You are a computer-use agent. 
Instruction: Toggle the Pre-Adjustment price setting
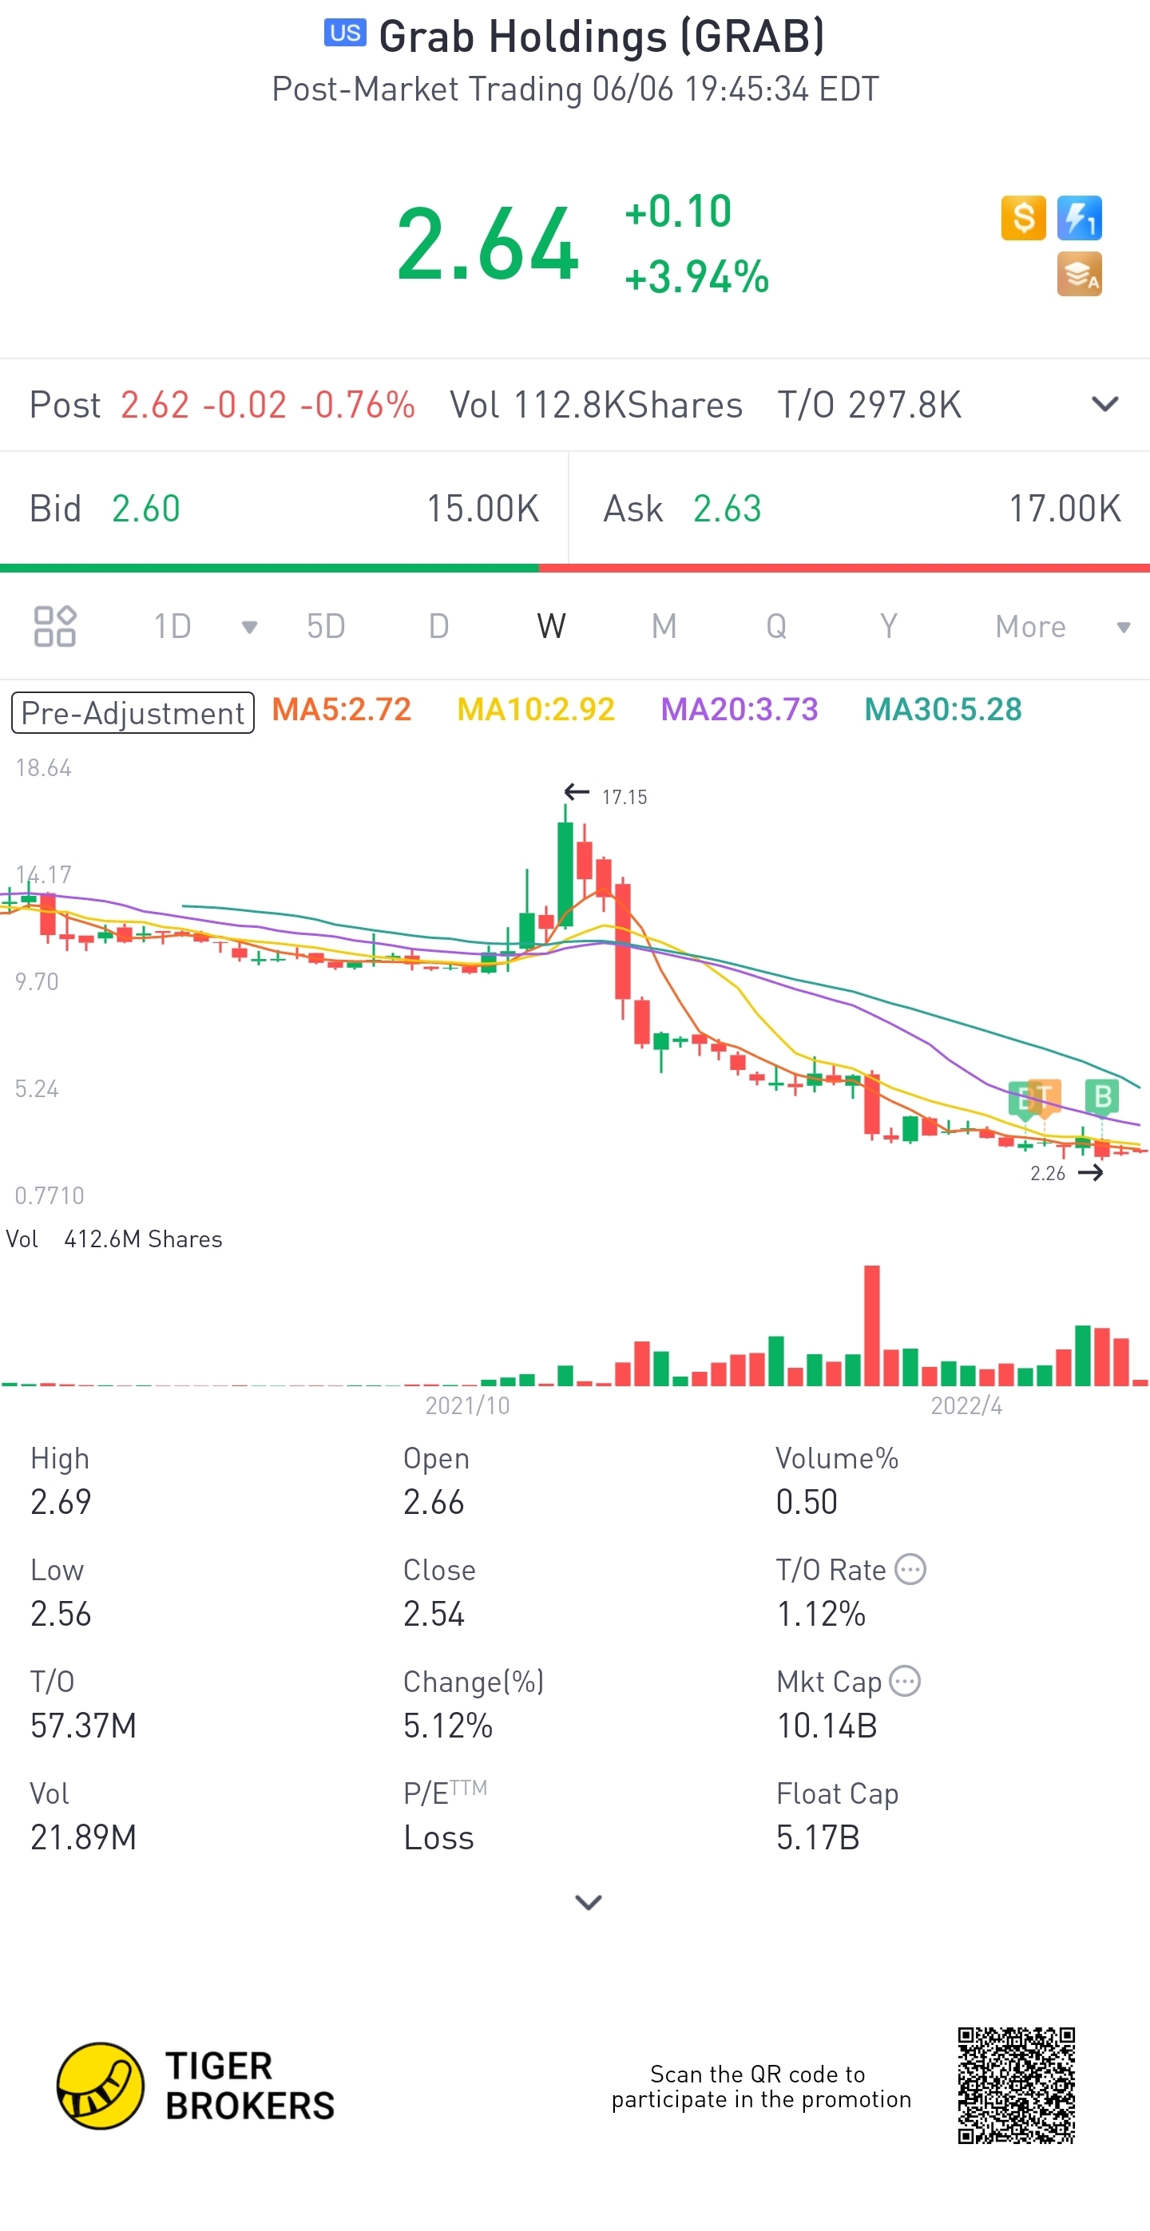[x=133, y=713]
